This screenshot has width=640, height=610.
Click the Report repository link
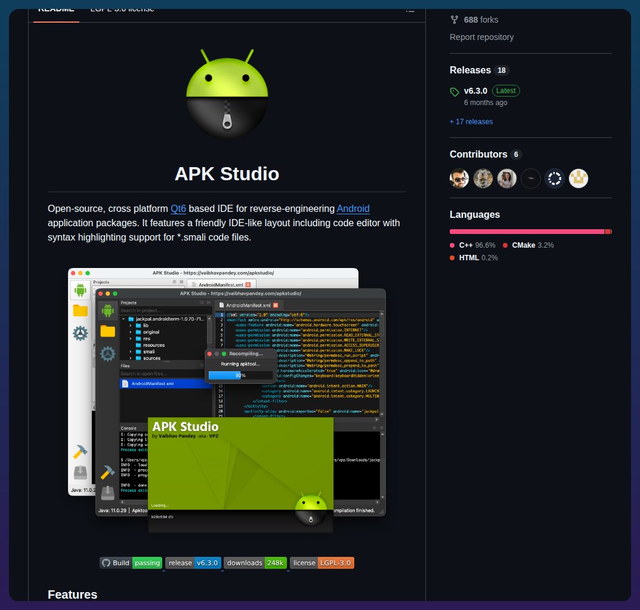481,37
